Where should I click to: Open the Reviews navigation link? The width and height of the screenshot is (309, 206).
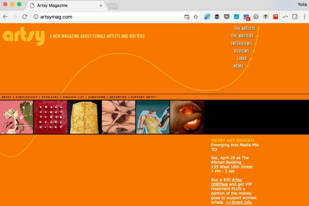pyautogui.click(x=242, y=51)
